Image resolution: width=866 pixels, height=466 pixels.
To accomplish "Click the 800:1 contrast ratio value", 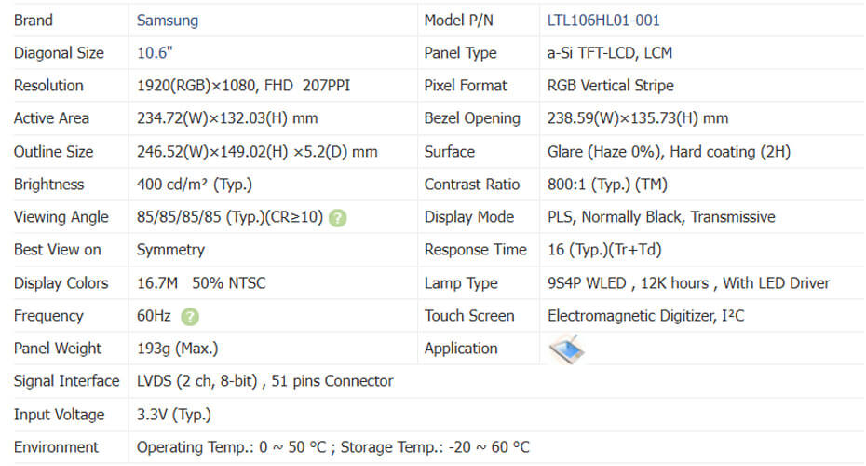I will [607, 185].
